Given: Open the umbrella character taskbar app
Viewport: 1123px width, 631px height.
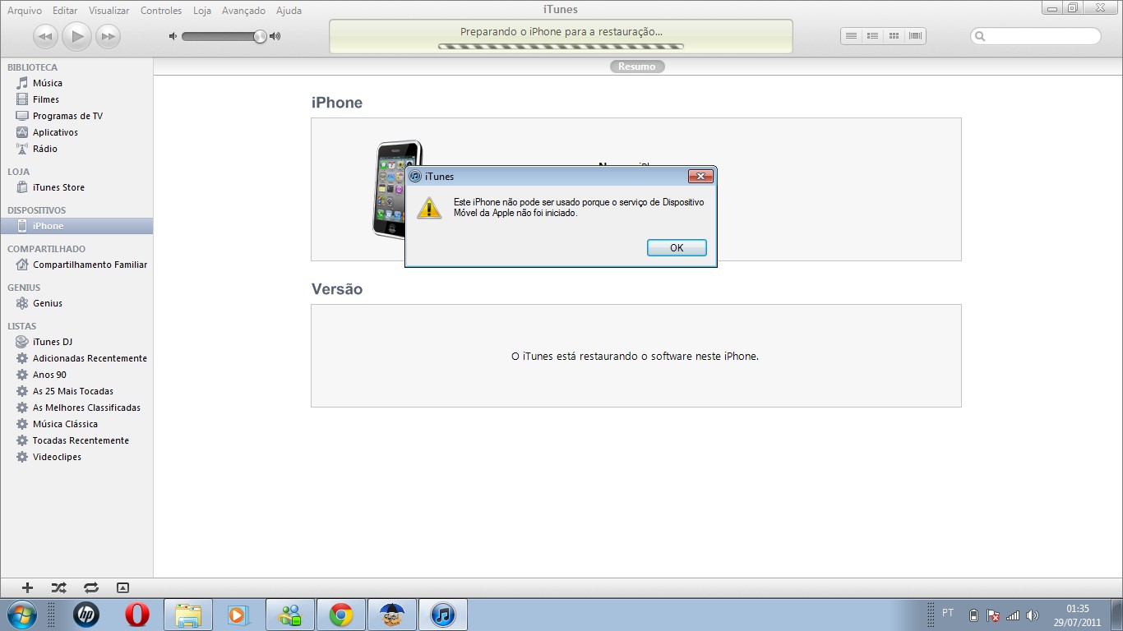Looking at the screenshot, I should pyautogui.click(x=392, y=615).
